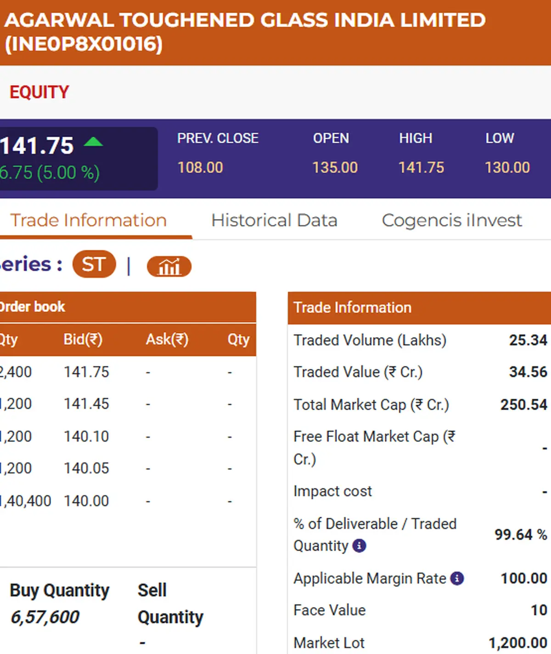Click the Order book header
551x654 pixels.
click(128, 307)
